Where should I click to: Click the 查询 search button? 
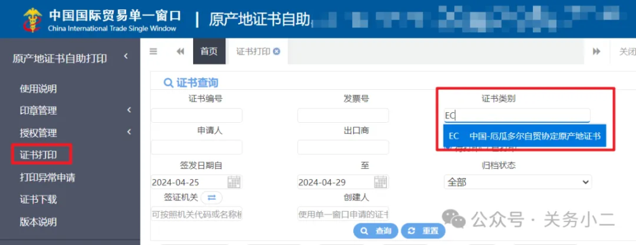[376, 231]
